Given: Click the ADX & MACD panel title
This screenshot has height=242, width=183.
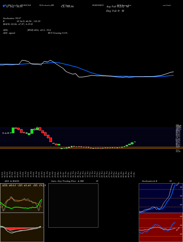Looking at the screenshot, I should [x=12, y=181].
